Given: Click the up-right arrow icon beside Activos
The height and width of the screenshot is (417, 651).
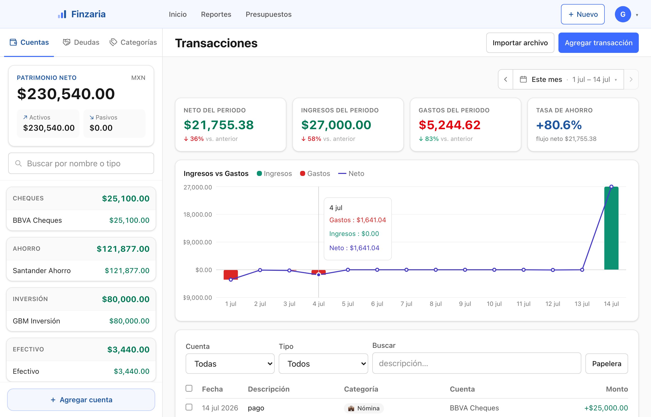Looking at the screenshot, I should click(x=25, y=117).
